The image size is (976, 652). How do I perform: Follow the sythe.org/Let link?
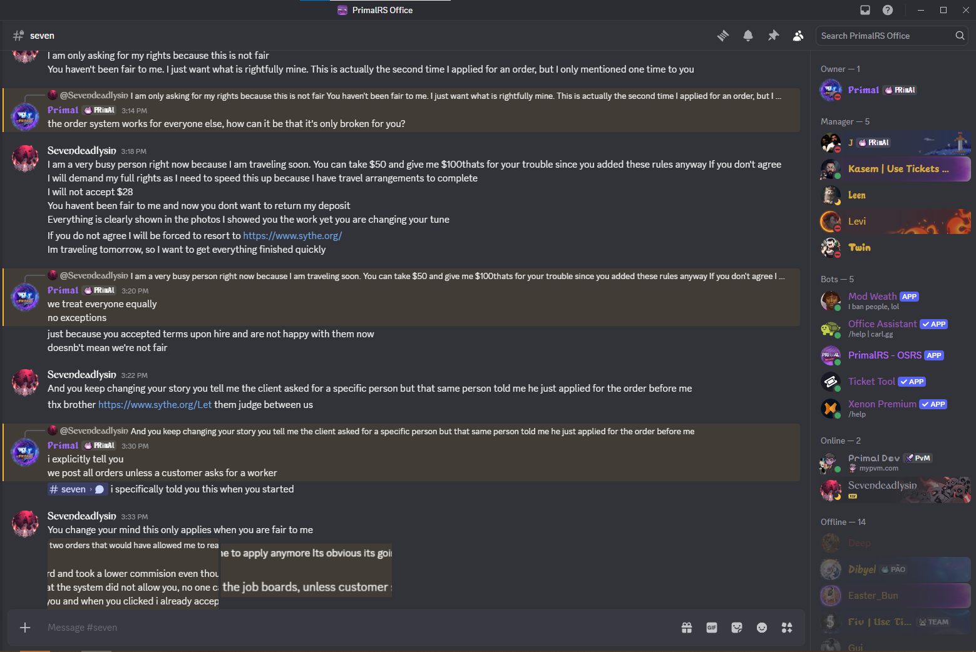tap(155, 404)
